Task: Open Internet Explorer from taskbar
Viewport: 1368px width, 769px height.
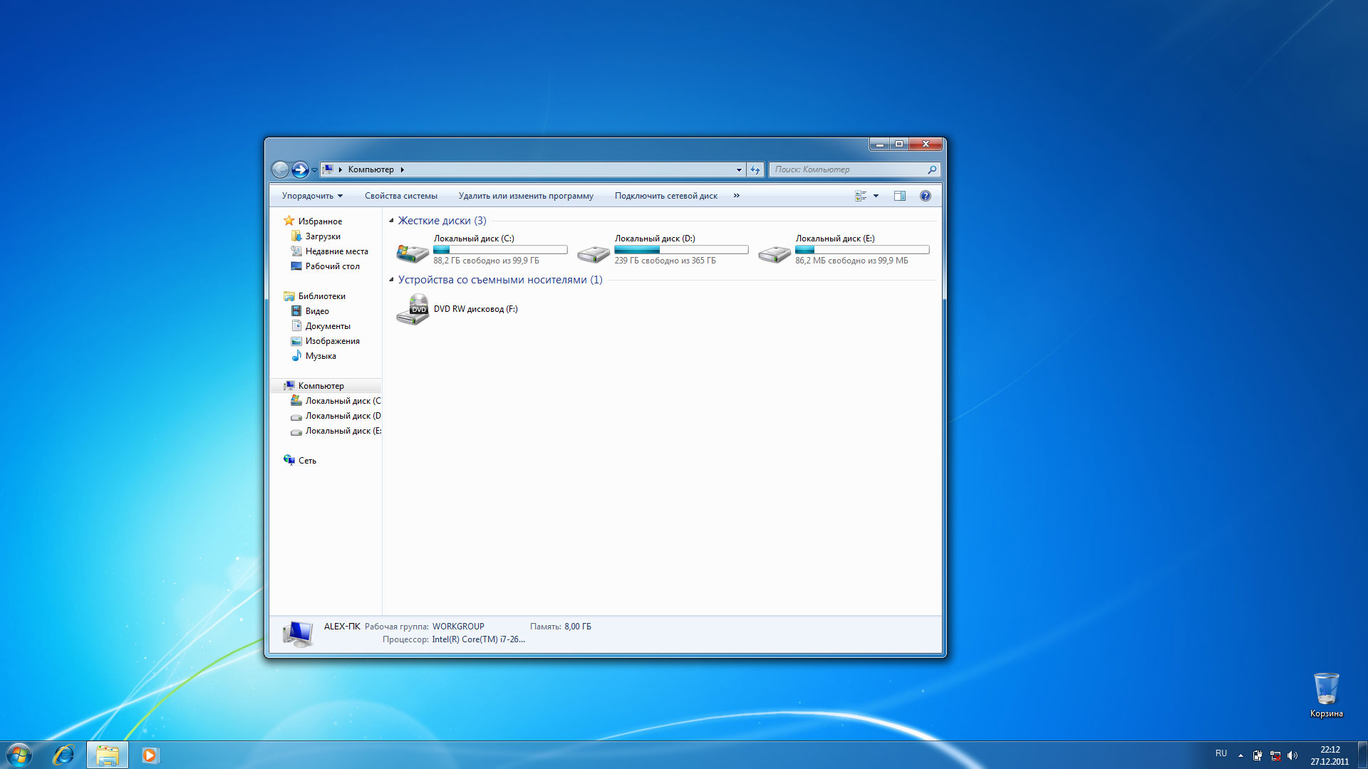Action: point(63,755)
